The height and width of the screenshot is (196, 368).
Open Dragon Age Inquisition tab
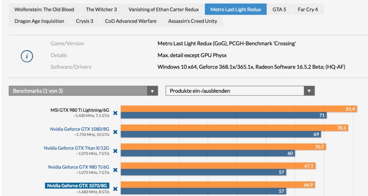point(39,21)
